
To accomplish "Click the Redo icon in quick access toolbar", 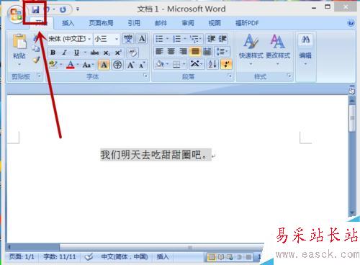I will point(63,9).
